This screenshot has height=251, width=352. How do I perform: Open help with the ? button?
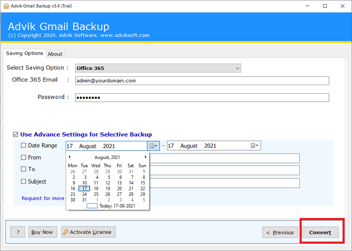pos(18,232)
